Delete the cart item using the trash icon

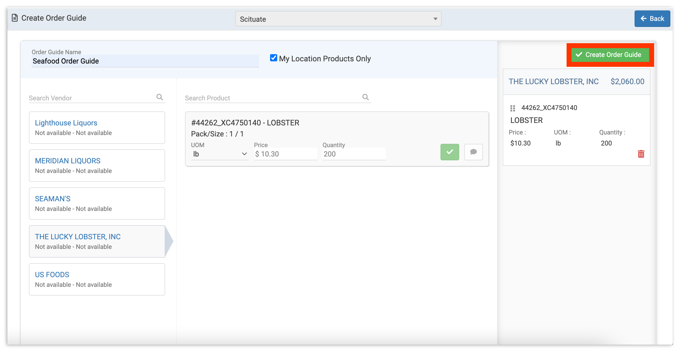[x=641, y=154]
